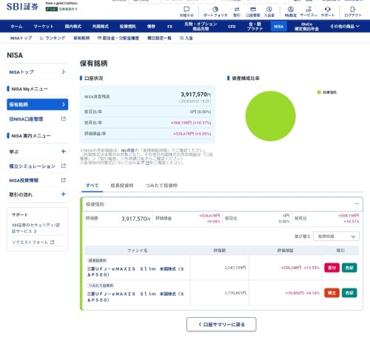Expand the 取引の流れ section
The height and width of the screenshot is (346, 370).
click(x=64, y=194)
